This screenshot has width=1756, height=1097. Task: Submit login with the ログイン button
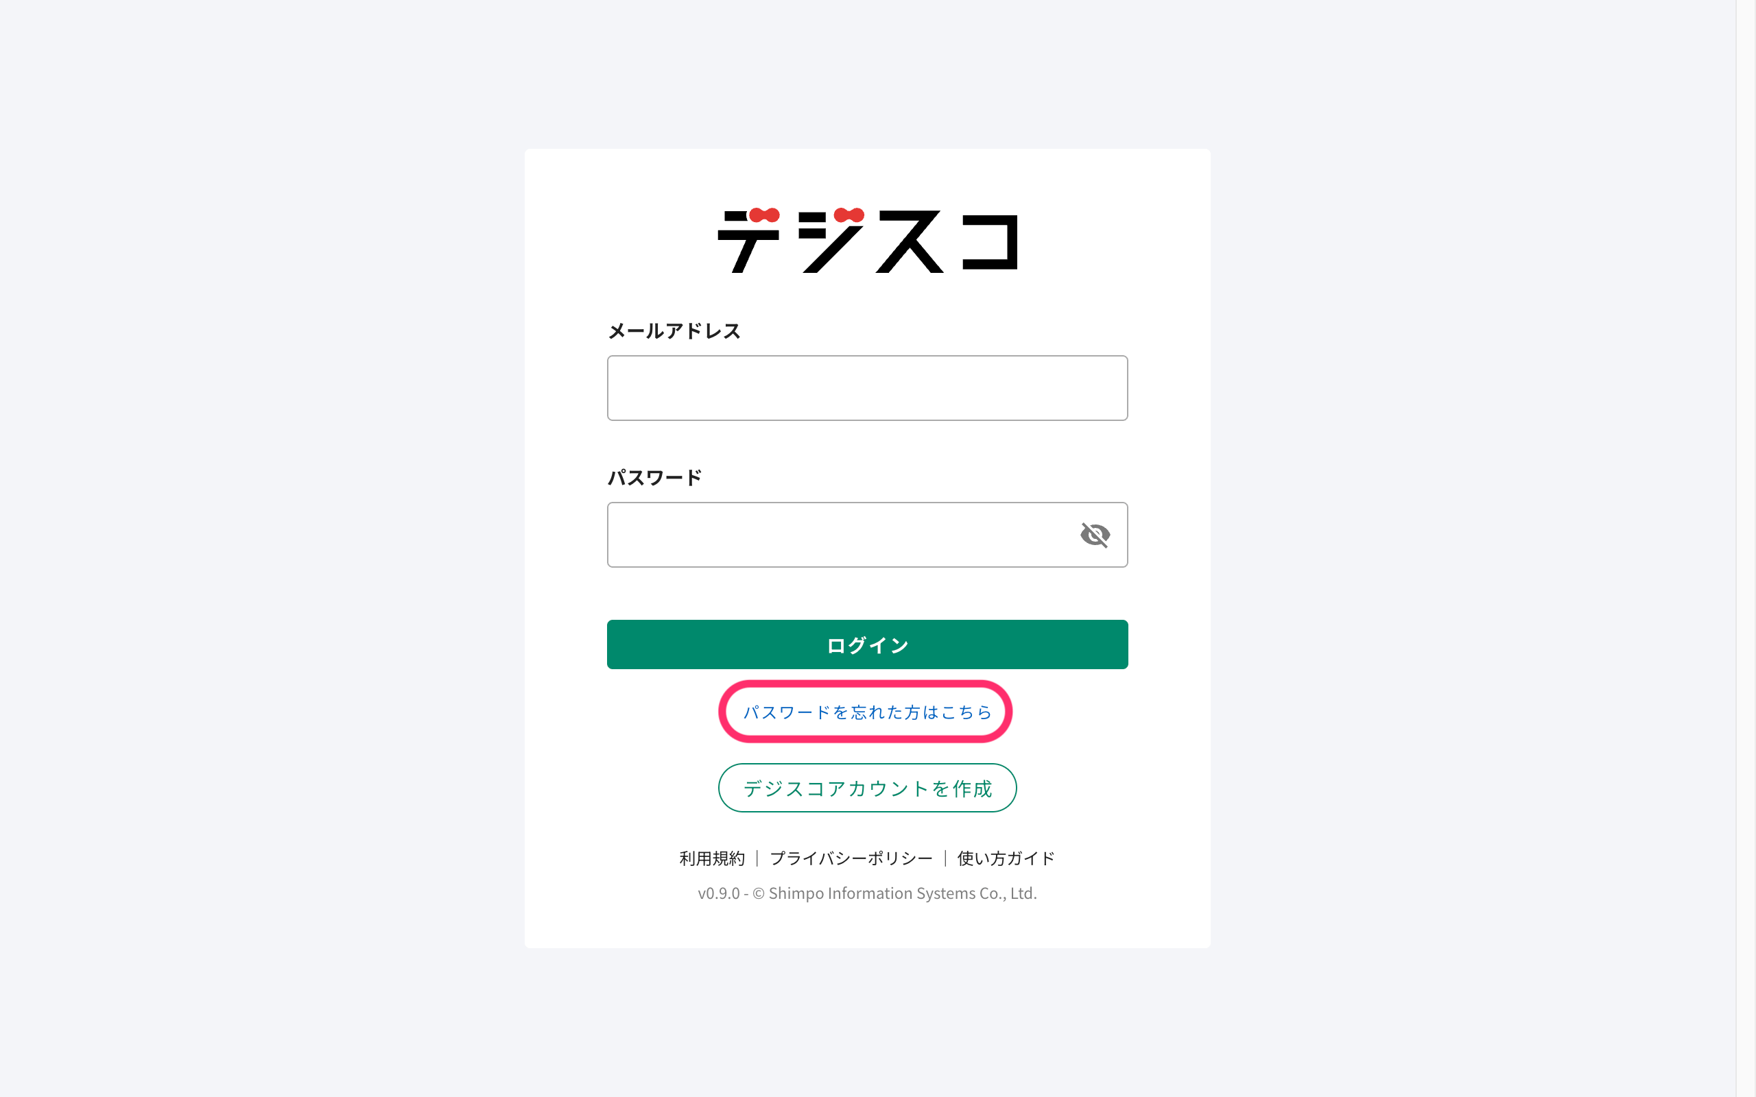868,644
